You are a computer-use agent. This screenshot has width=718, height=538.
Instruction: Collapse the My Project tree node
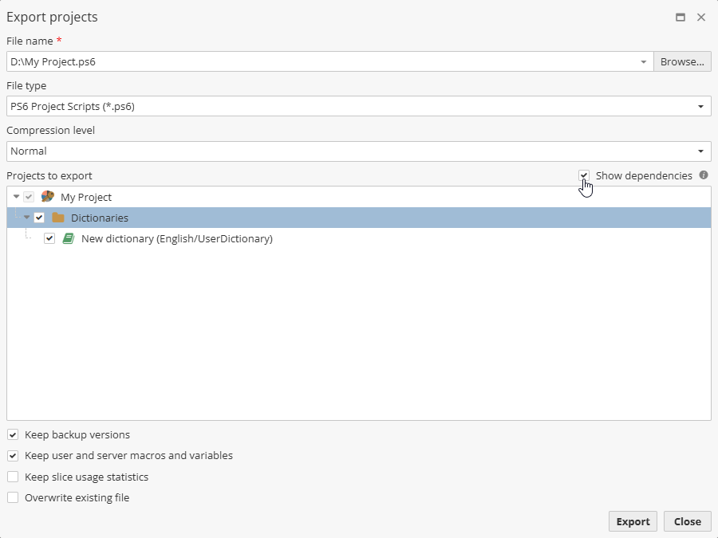(x=16, y=197)
